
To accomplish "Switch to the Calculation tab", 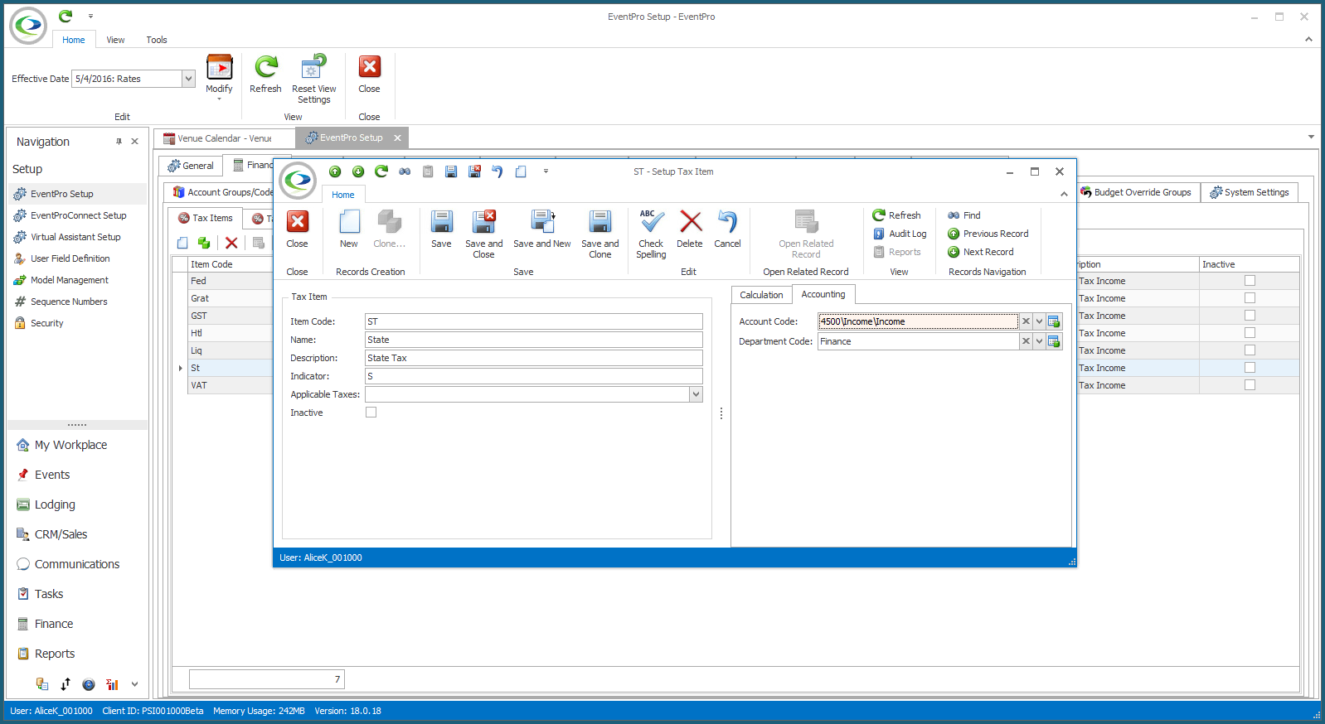I will (761, 295).
